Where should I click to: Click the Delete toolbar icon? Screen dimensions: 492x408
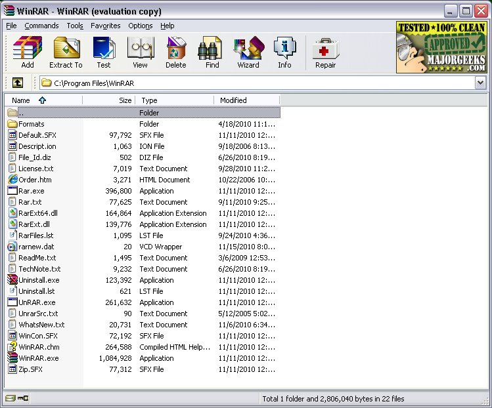click(176, 52)
